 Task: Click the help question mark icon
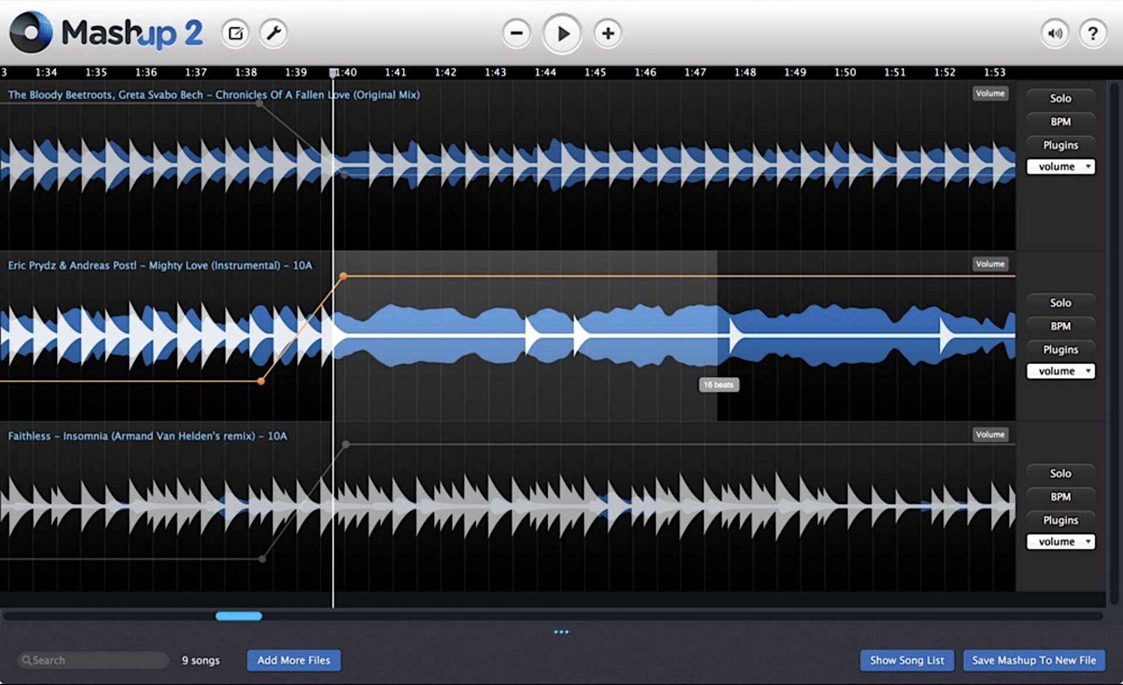coord(1096,34)
